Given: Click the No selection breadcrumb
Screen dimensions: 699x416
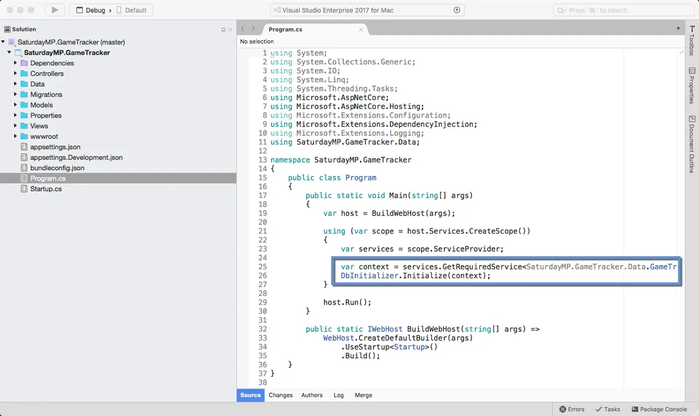Looking at the screenshot, I should [257, 41].
